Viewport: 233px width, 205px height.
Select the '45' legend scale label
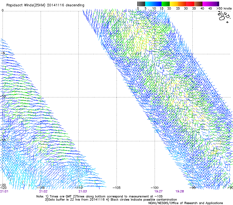pos(210,9)
